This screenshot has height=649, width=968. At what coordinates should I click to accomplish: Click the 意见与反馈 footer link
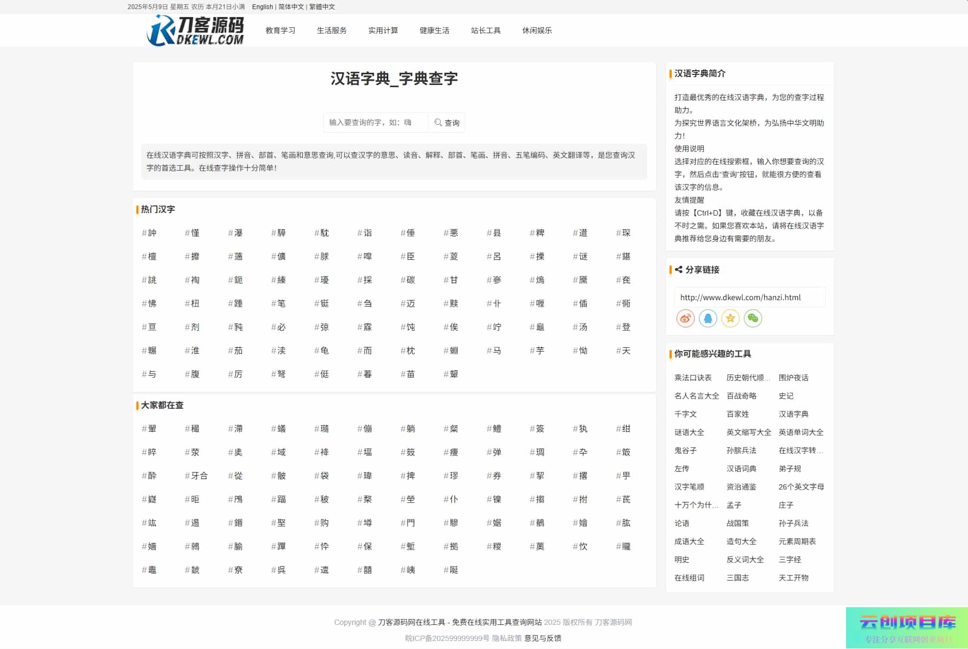pos(542,638)
